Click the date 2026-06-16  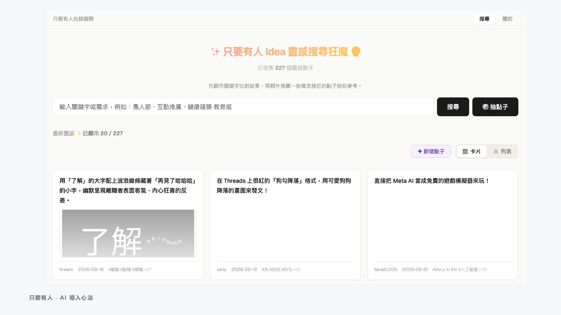click(x=91, y=269)
